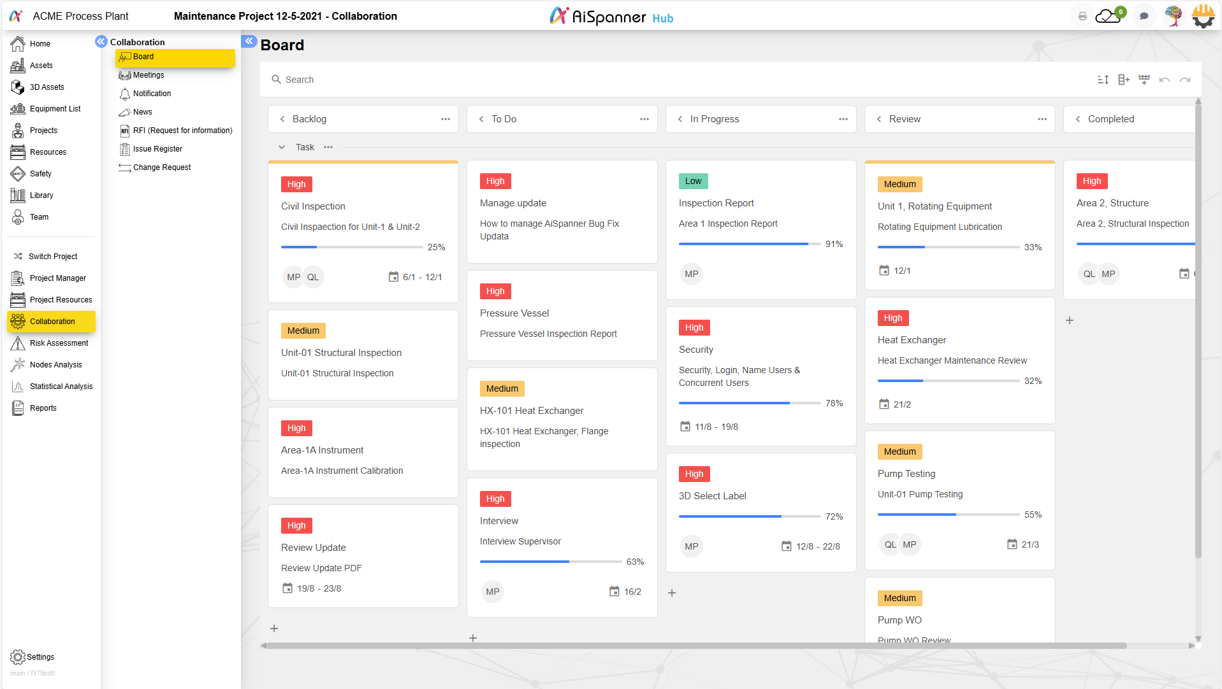Open 3D Assets from the left sidebar
Viewport: 1222px width, 689px height.
click(x=48, y=87)
